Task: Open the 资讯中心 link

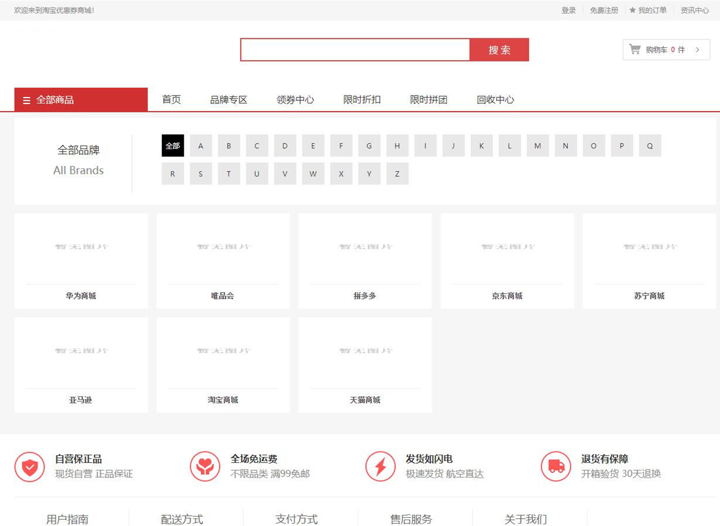Action: [x=695, y=10]
